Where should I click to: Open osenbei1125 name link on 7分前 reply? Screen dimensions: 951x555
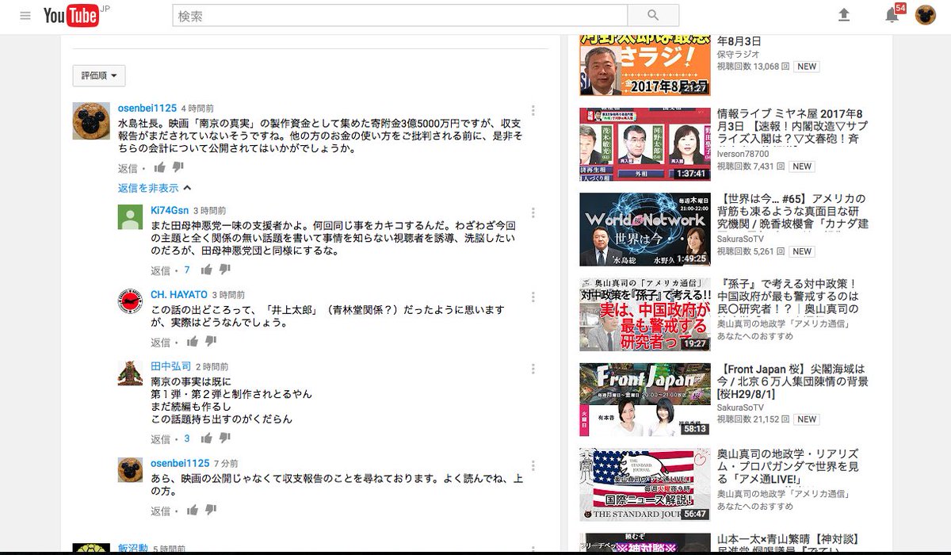coord(180,462)
